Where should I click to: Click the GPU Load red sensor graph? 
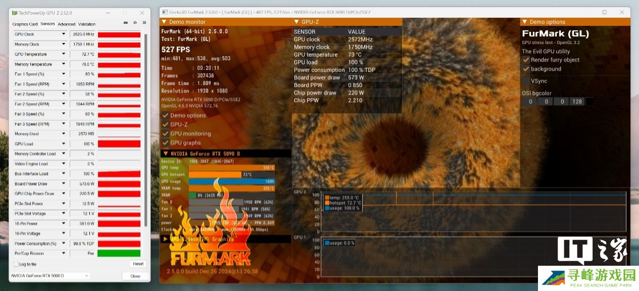click(119, 144)
